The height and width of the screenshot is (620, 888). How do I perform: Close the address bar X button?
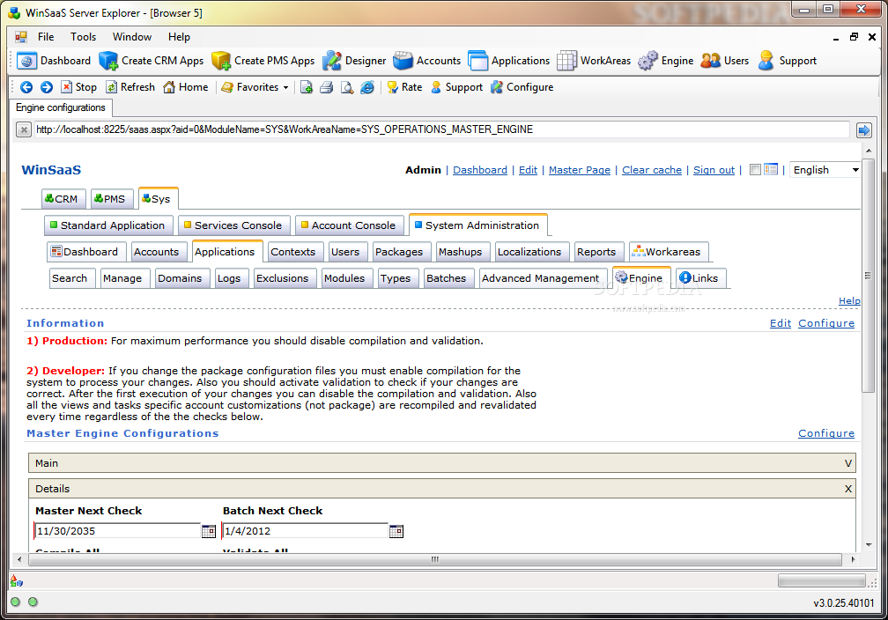pyautogui.click(x=23, y=130)
